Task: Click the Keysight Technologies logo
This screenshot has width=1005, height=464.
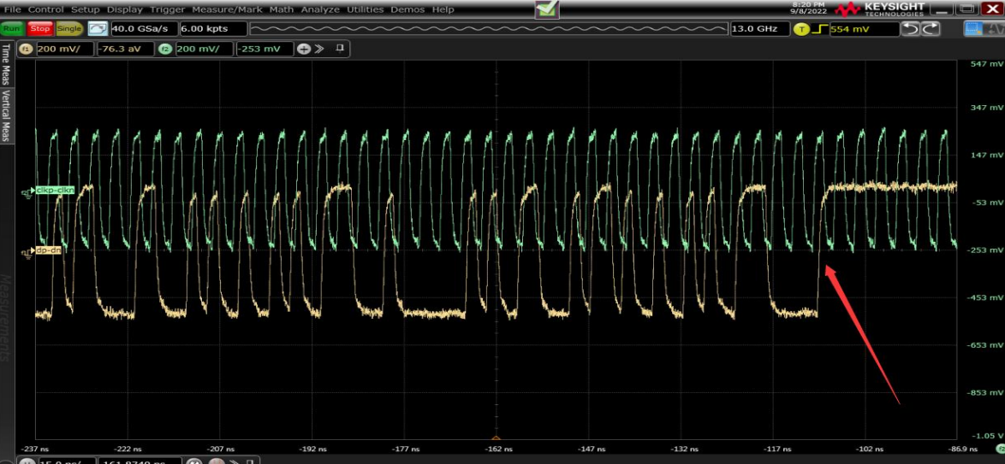Action: [x=881, y=9]
